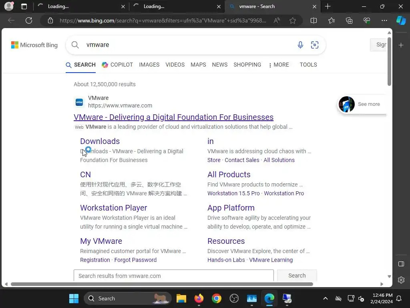Image resolution: width=410 pixels, height=308 pixels.
Task: Switch to the IMAGES tab
Action: 149,65
